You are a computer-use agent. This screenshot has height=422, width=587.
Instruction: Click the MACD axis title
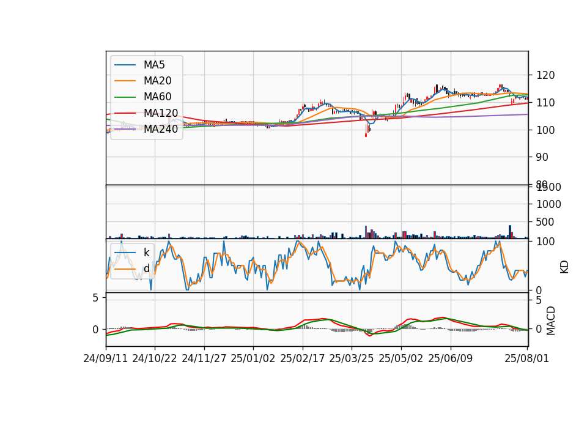click(x=551, y=320)
